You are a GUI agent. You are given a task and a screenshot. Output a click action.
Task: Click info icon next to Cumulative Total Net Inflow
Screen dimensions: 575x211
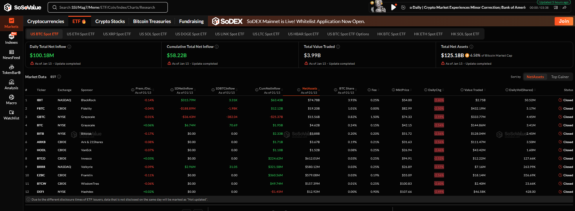coord(217,47)
